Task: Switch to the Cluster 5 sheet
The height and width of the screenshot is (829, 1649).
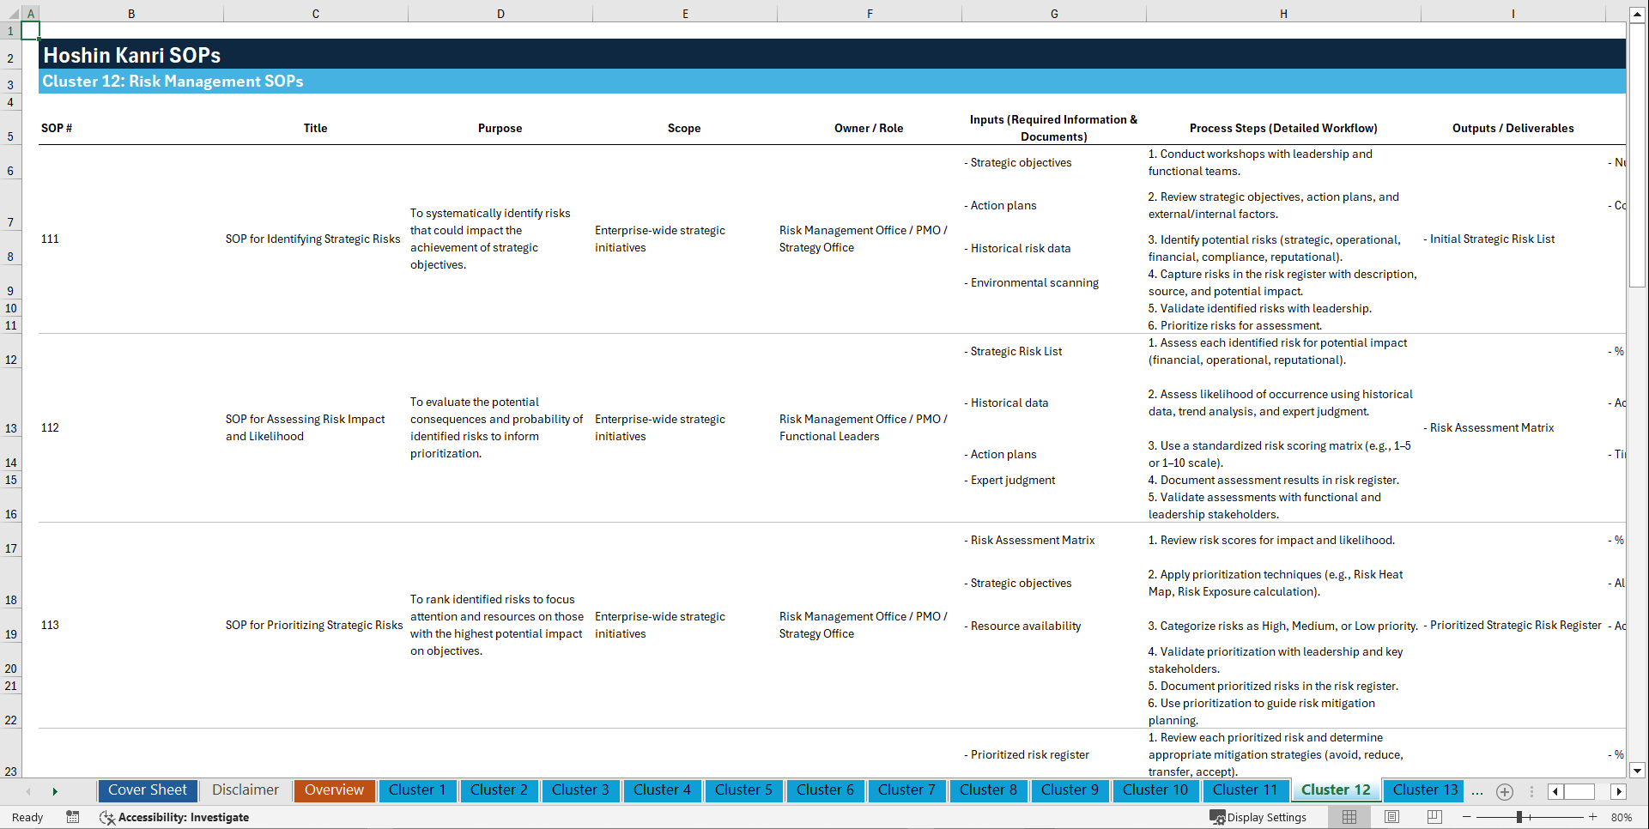Action: point(743,790)
